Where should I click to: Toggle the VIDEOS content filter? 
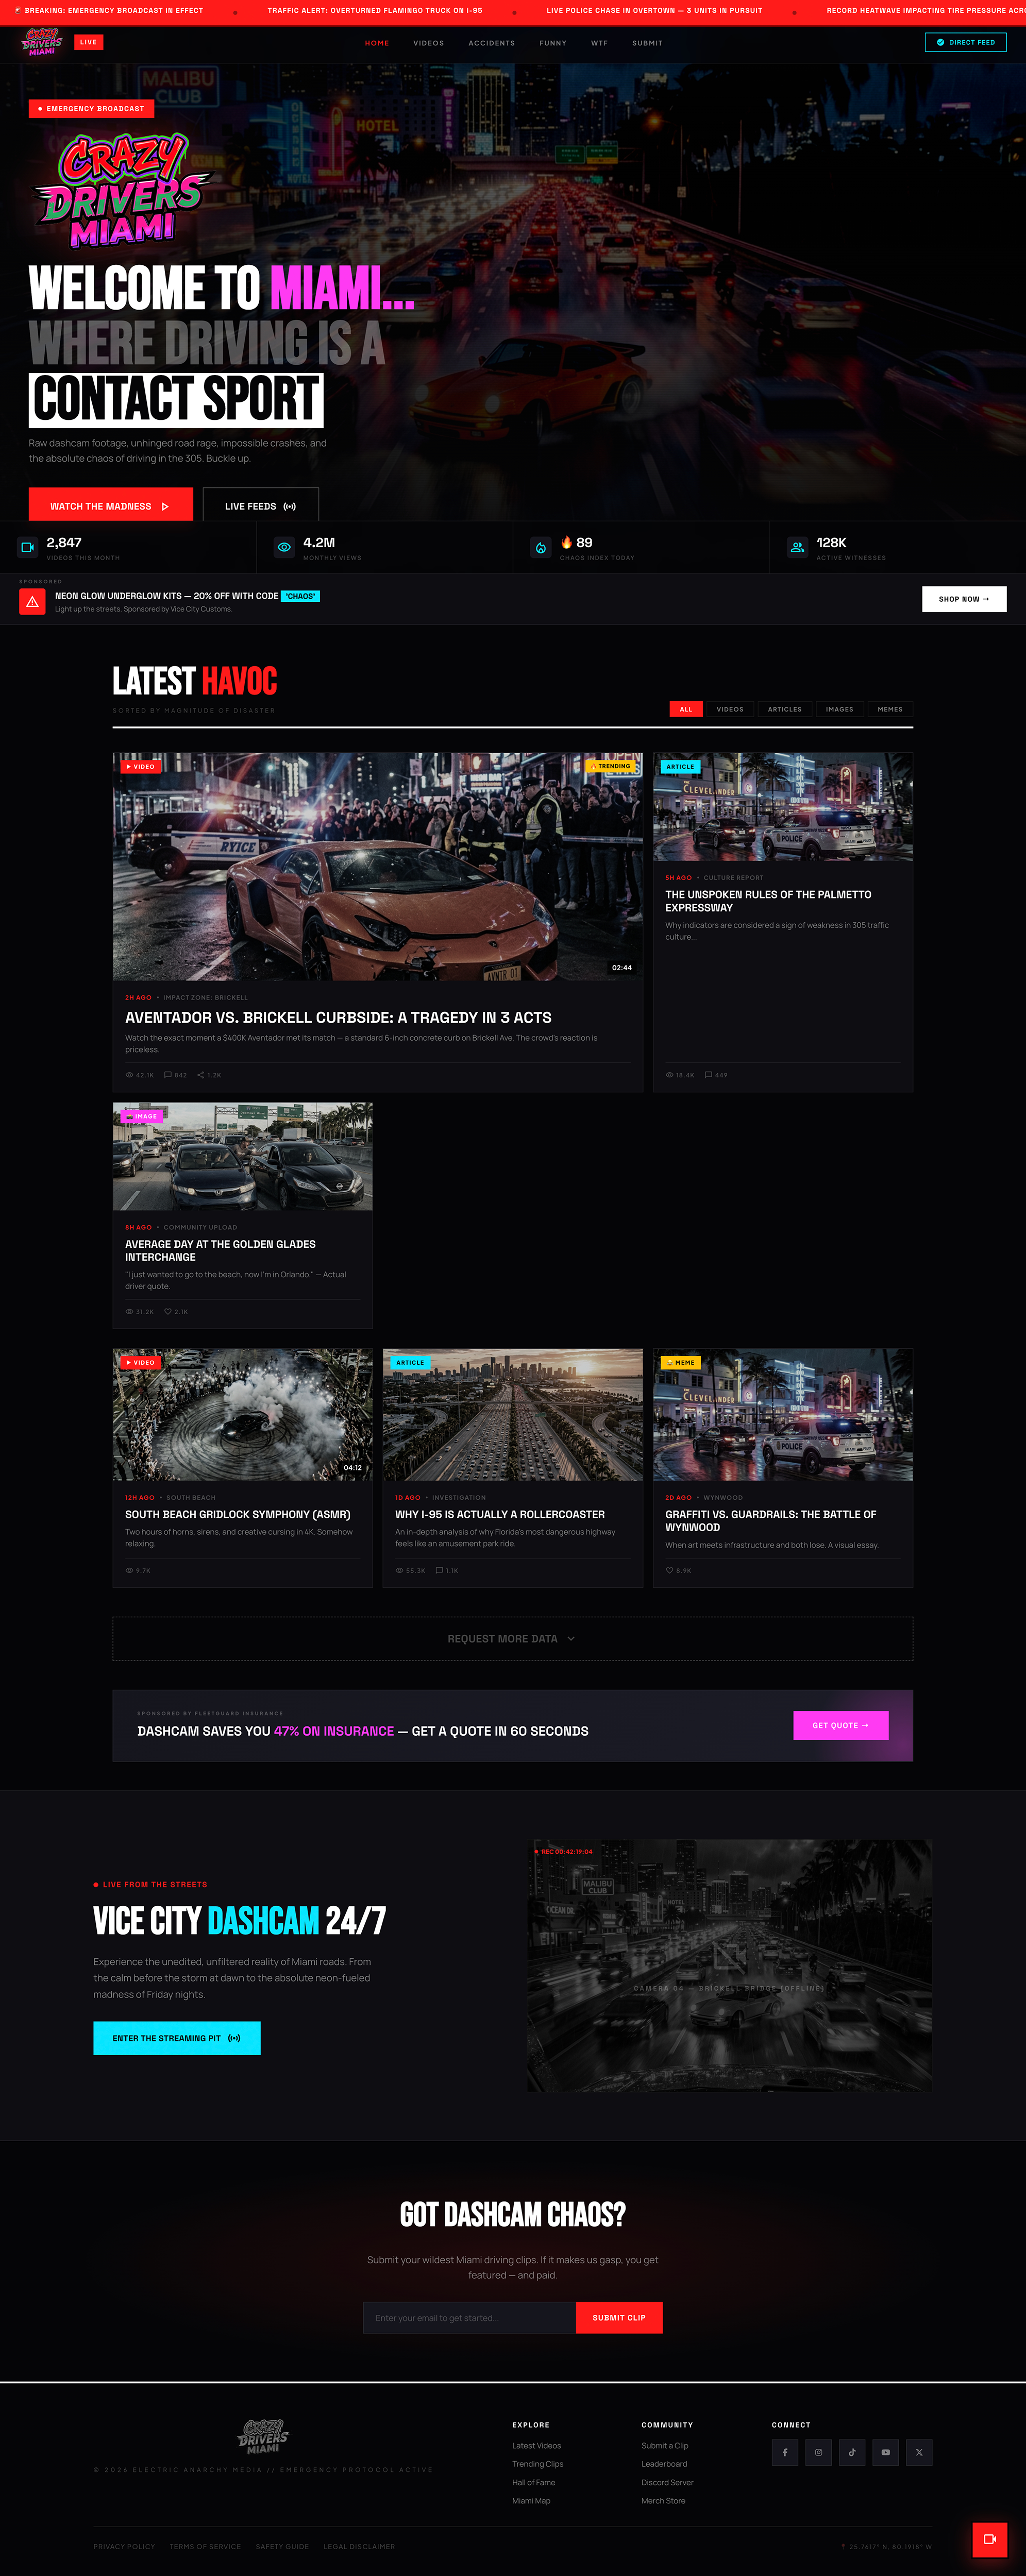[730, 709]
